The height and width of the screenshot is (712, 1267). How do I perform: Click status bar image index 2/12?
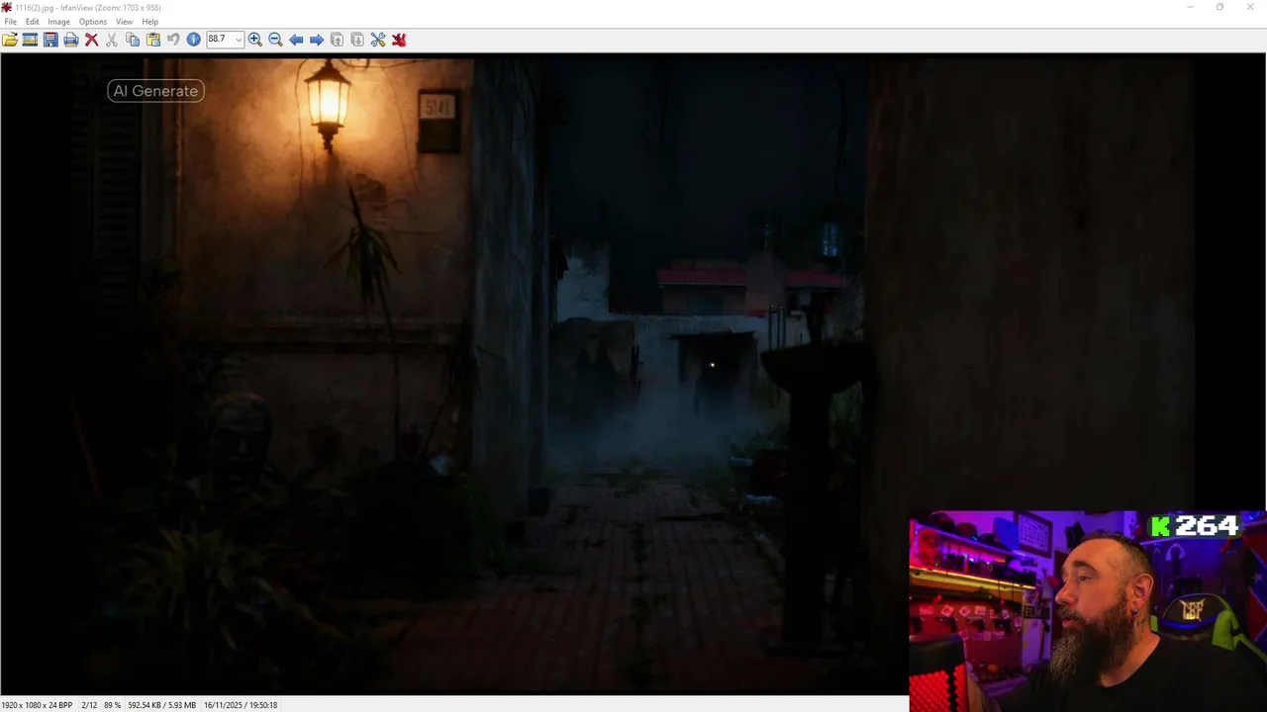(89, 705)
